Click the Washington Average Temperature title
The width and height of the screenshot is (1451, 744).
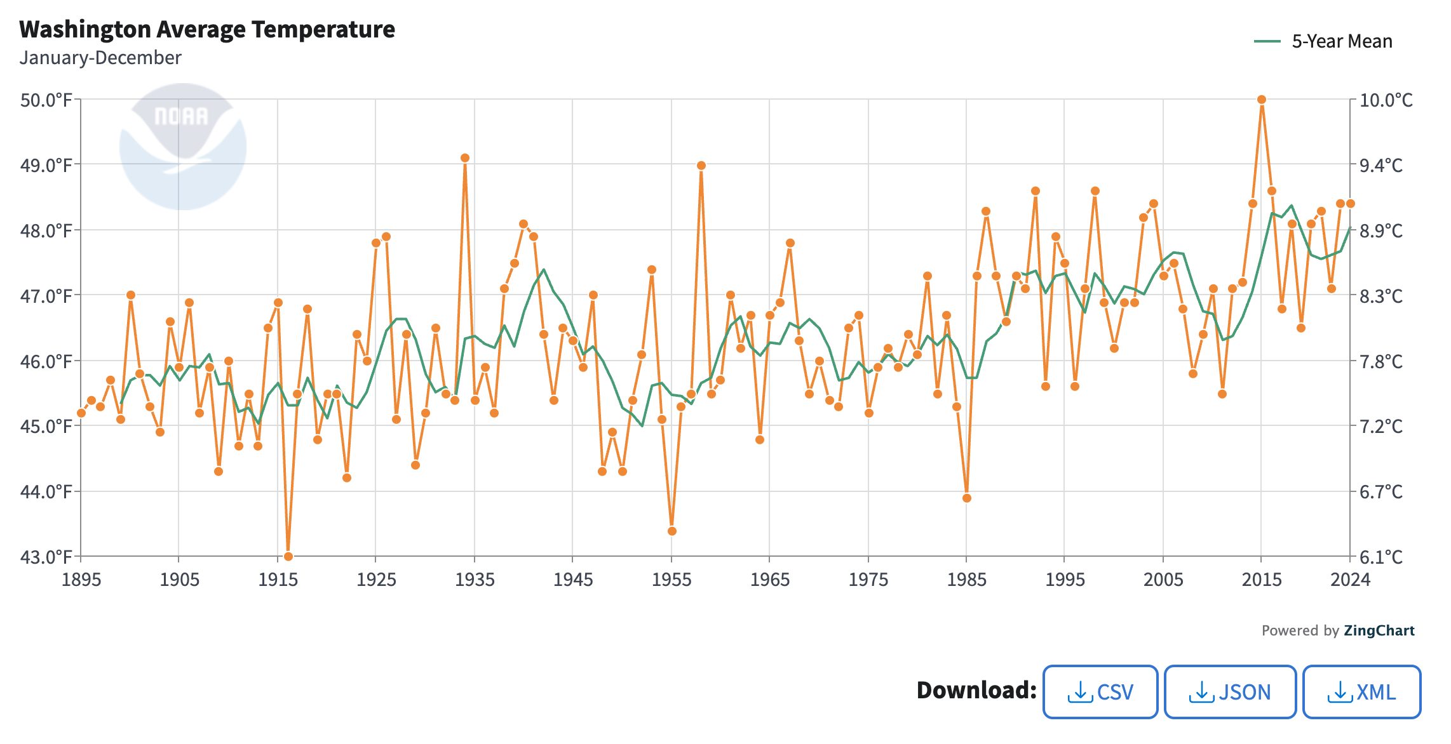coord(207,29)
